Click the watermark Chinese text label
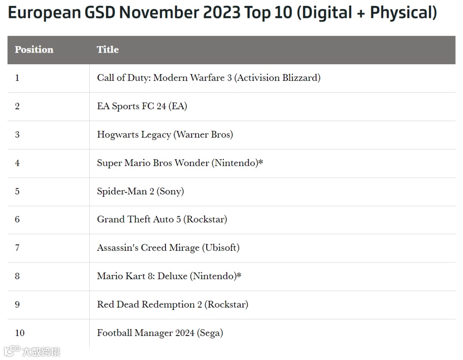Viewport: 463px width, 360px height. pos(41,351)
